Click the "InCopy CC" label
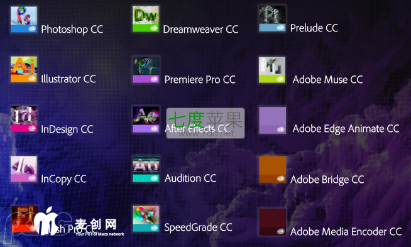Image resolution: width=411 pixels, height=247 pixels. [x=63, y=179]
